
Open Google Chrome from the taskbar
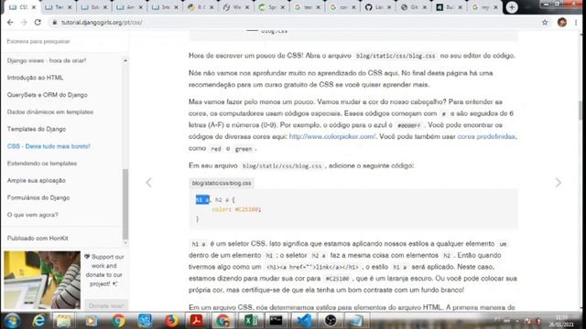coord(118,321)
